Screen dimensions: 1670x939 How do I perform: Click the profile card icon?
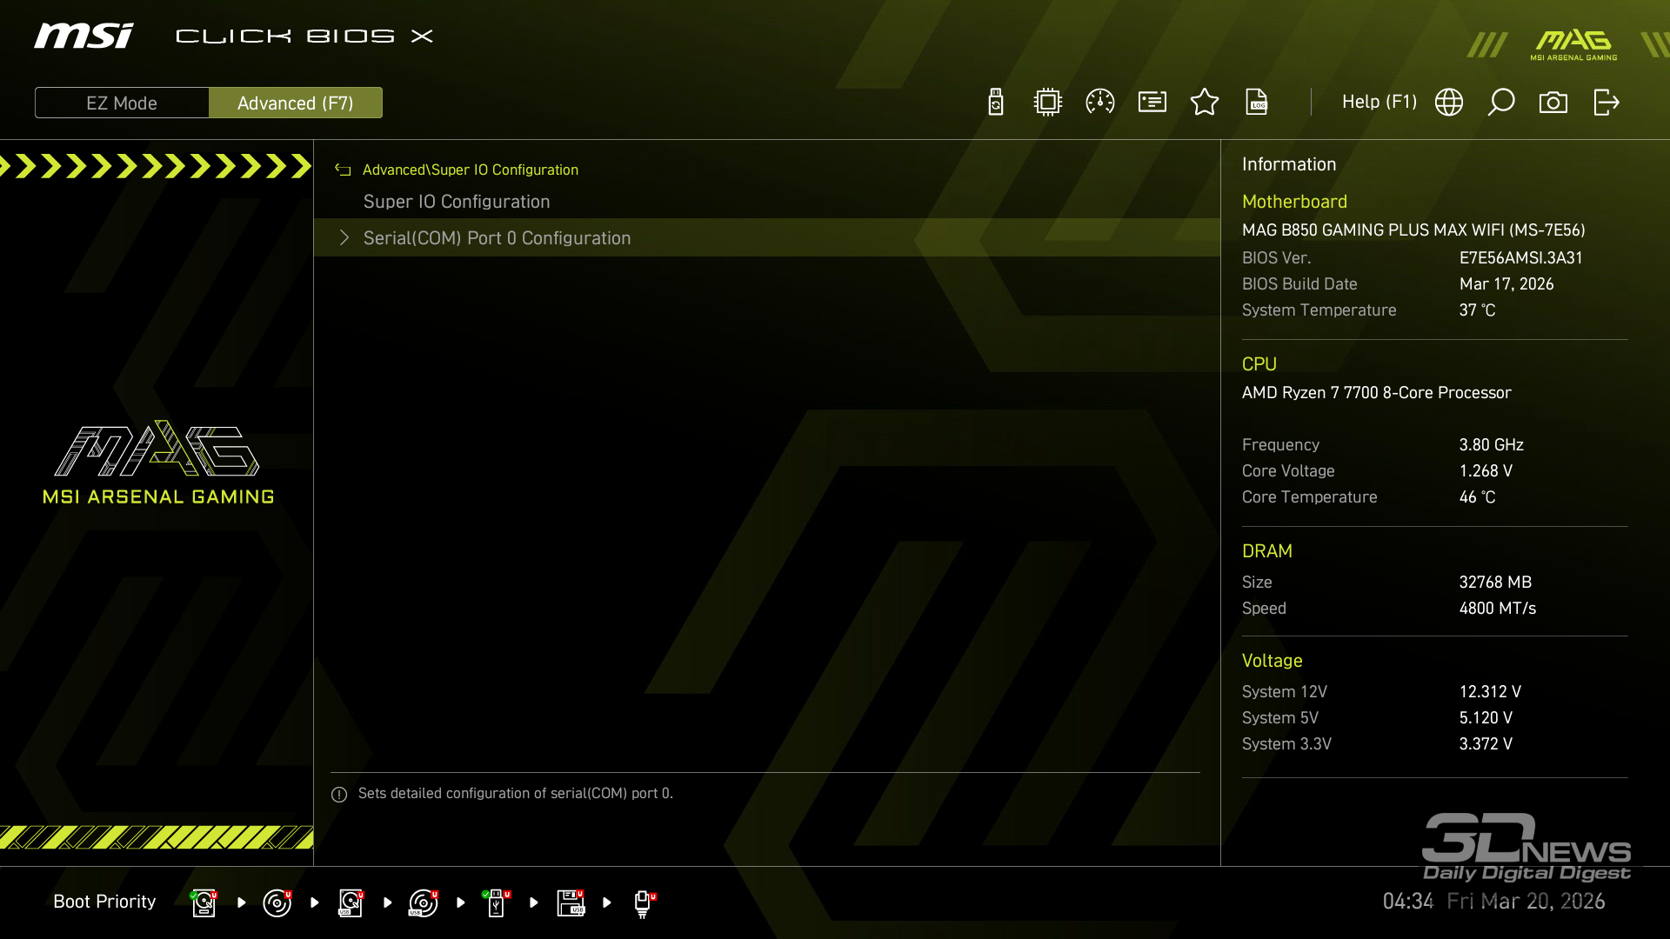[1152, 103]
